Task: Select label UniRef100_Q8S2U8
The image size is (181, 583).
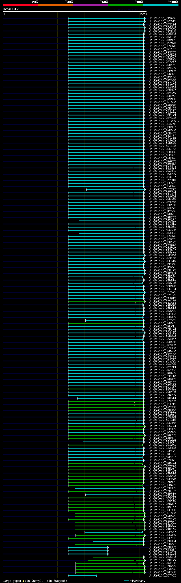Action: coord(162,554)
